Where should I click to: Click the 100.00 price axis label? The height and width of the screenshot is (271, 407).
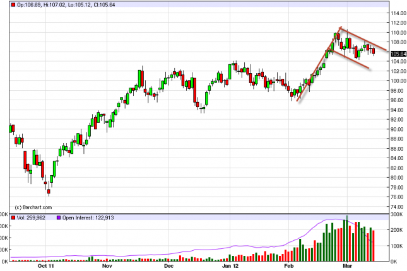(398, 81)
